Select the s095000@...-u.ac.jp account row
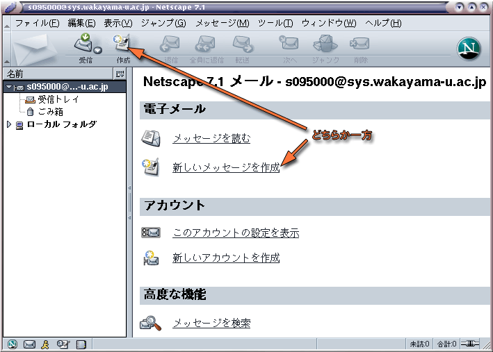 click(65, 87)
